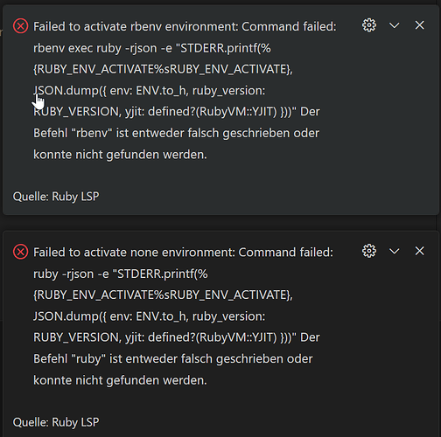Click the 'rbenv exec ruby -rjson' command line
Image resolution: width=441 pixels, height=437 pixels.
pos(152,48)
